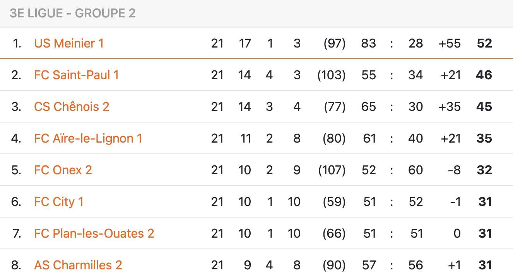Viewport: 513px width, 279px height.
Task: Click FC City 1 fair-play value (59)
Action: (x=334, y=201)
